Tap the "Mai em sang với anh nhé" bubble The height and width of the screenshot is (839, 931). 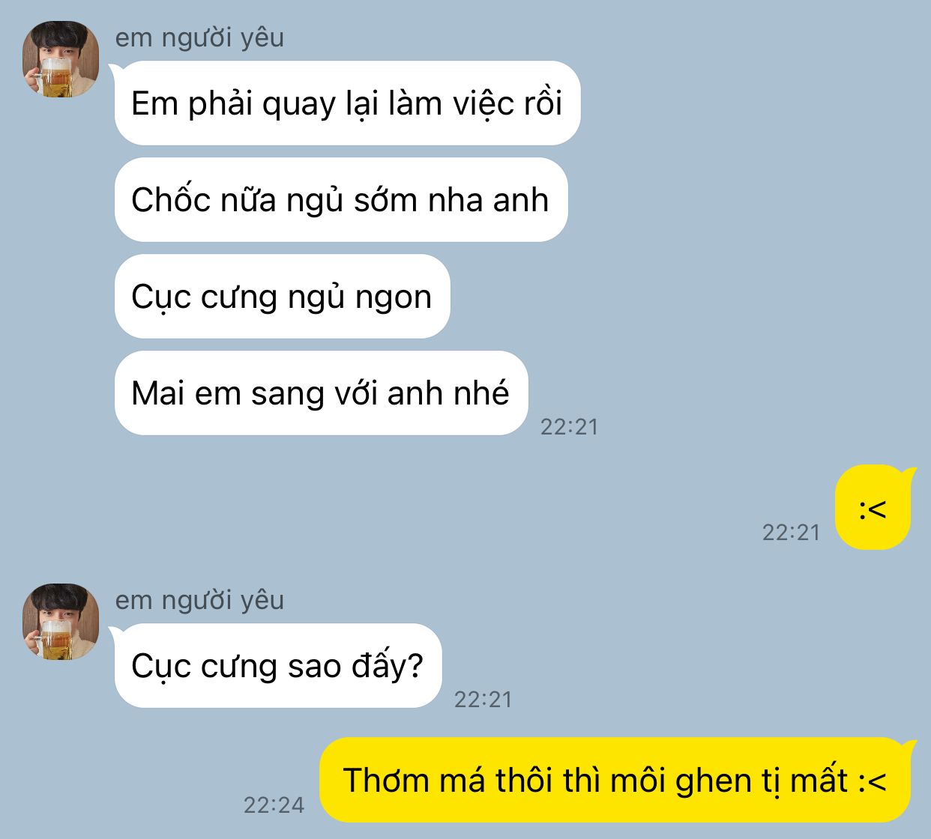pyautogui.click(x=321, y=393)
